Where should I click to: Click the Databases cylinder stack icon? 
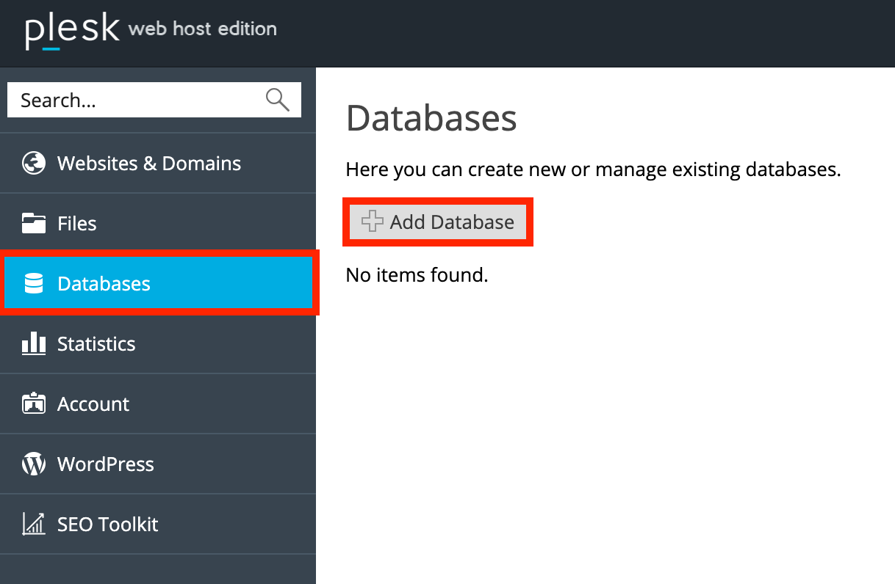point(34,284)
